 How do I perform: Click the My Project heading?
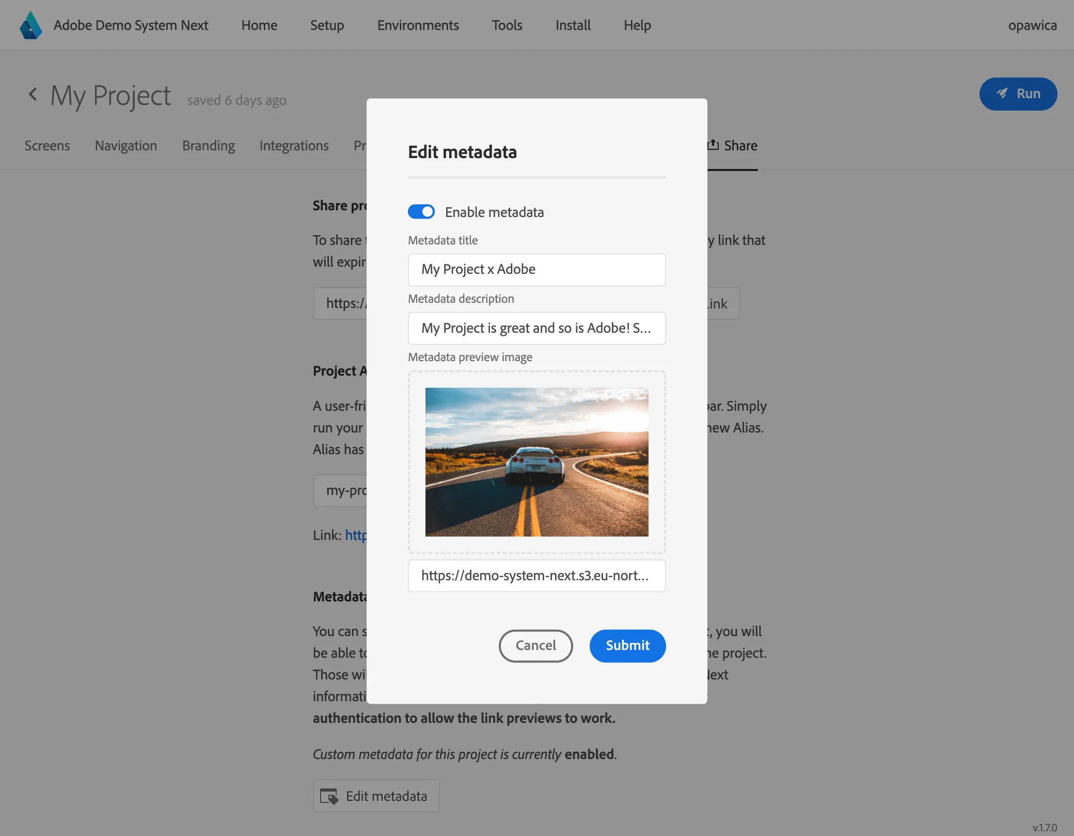pyautogui.click(x=110, y=96)
